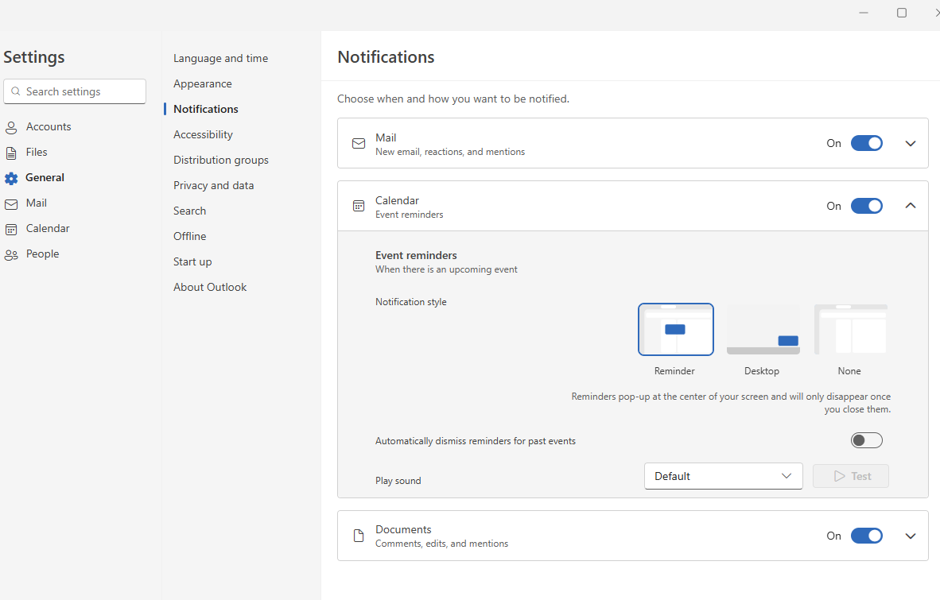Turn off Mail notifications
940x600 pixels.
click(867, 143)
